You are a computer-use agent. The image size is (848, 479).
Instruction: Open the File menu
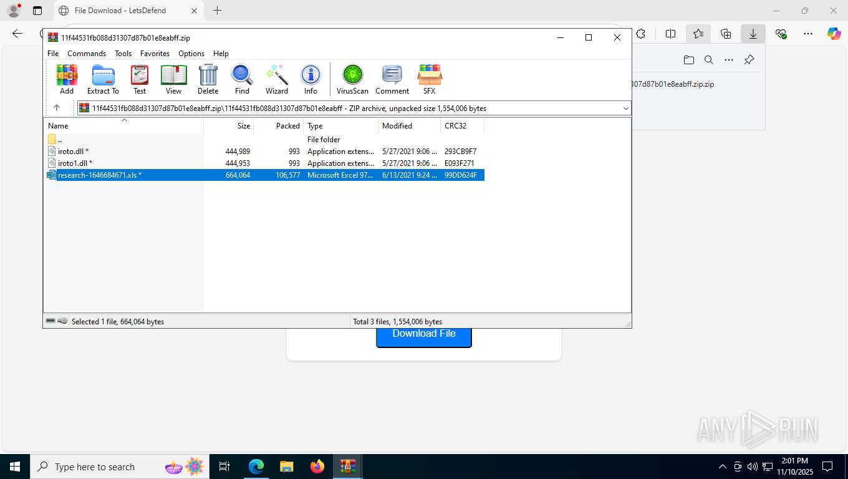pos(53,54)
